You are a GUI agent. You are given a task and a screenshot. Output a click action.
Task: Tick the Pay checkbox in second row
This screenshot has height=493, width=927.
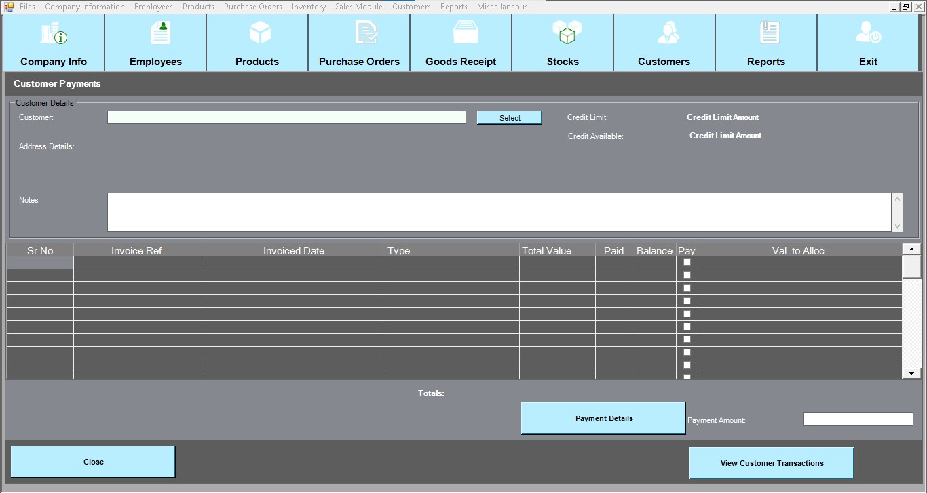click(x=687, y=275)
